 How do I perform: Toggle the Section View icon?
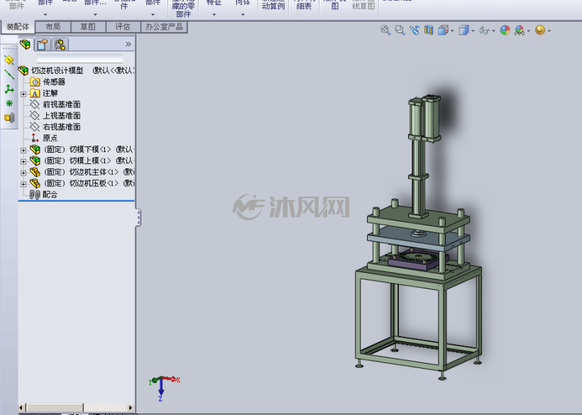pos(429,30)
